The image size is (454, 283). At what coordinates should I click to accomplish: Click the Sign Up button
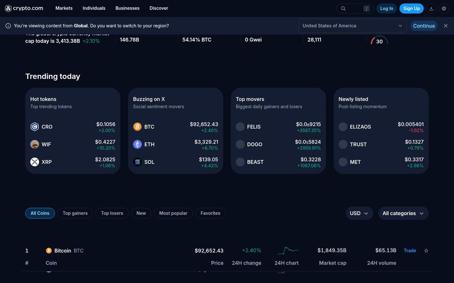tap(411, 9)
